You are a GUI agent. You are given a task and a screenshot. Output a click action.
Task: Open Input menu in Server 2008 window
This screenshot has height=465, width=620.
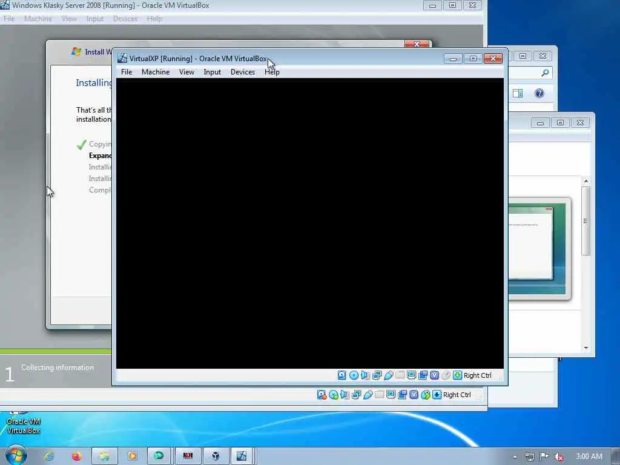(x=94, y=19)
